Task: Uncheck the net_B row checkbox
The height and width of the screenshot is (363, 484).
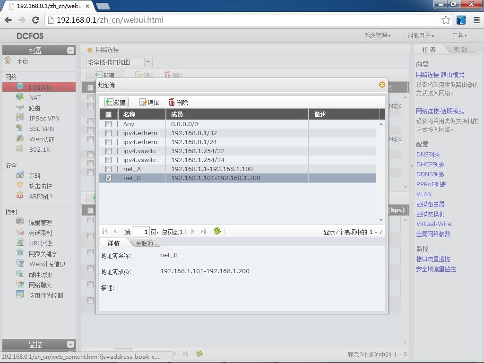Action: pyautogui.click(x=108, y=178)
